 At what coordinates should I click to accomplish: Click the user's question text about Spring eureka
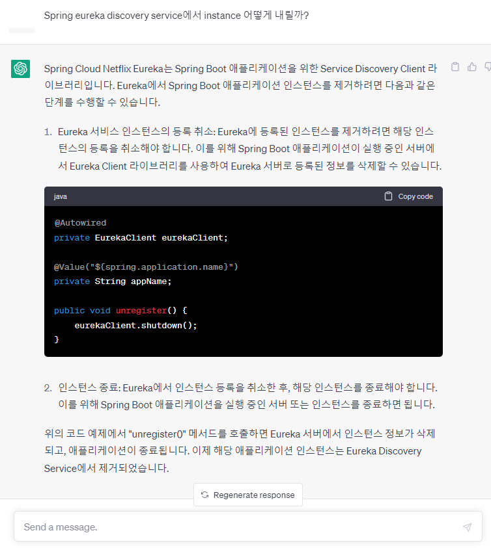[176, 16]
